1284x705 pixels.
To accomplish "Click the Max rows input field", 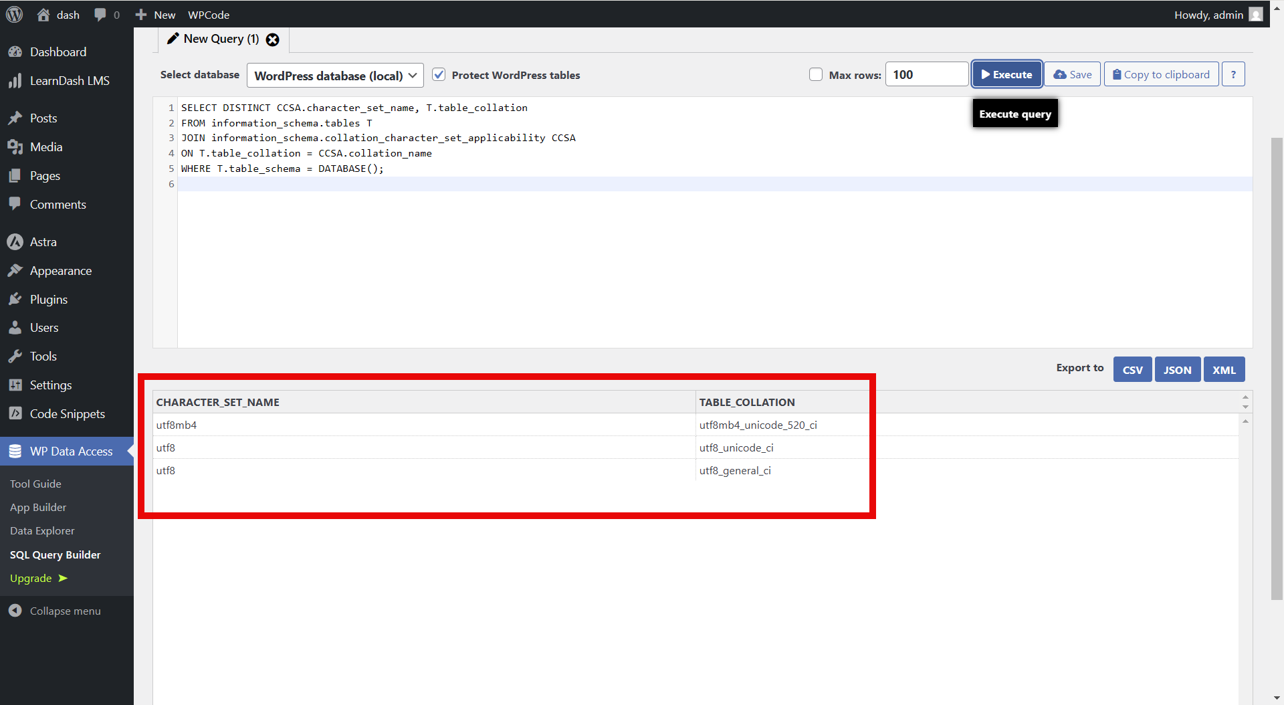I will 926,75.
